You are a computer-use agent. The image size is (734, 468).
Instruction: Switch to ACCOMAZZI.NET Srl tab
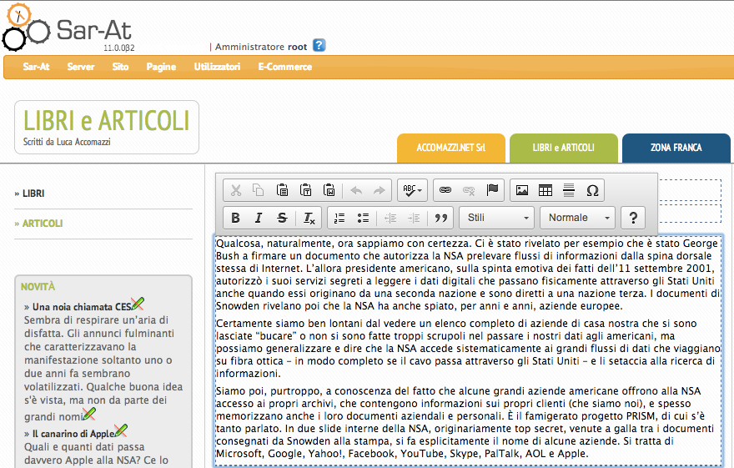click(451, 148)
